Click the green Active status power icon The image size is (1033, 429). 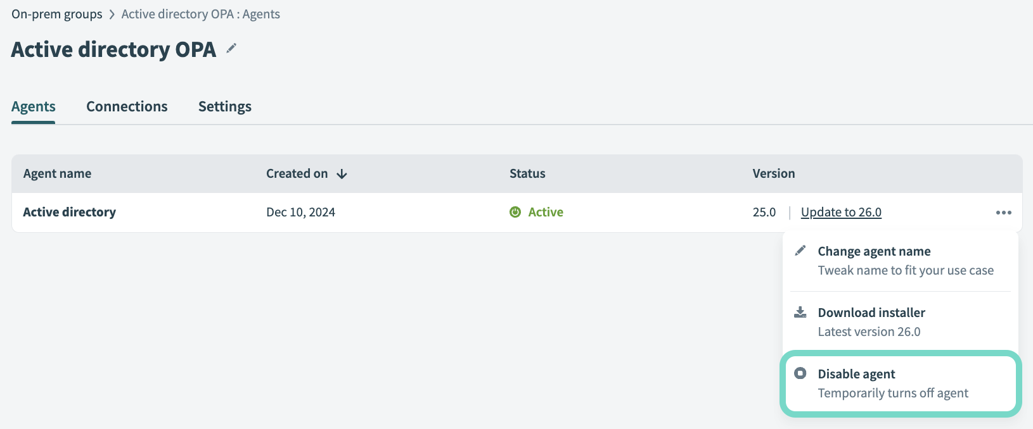tap(515, 212)
